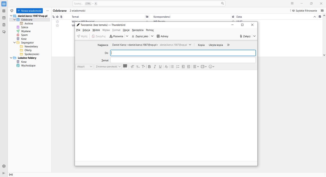Viewport: 326px width, 177px height.
Task: Open the Załącz attach dropdown arrow
Action: click(254, 36)
